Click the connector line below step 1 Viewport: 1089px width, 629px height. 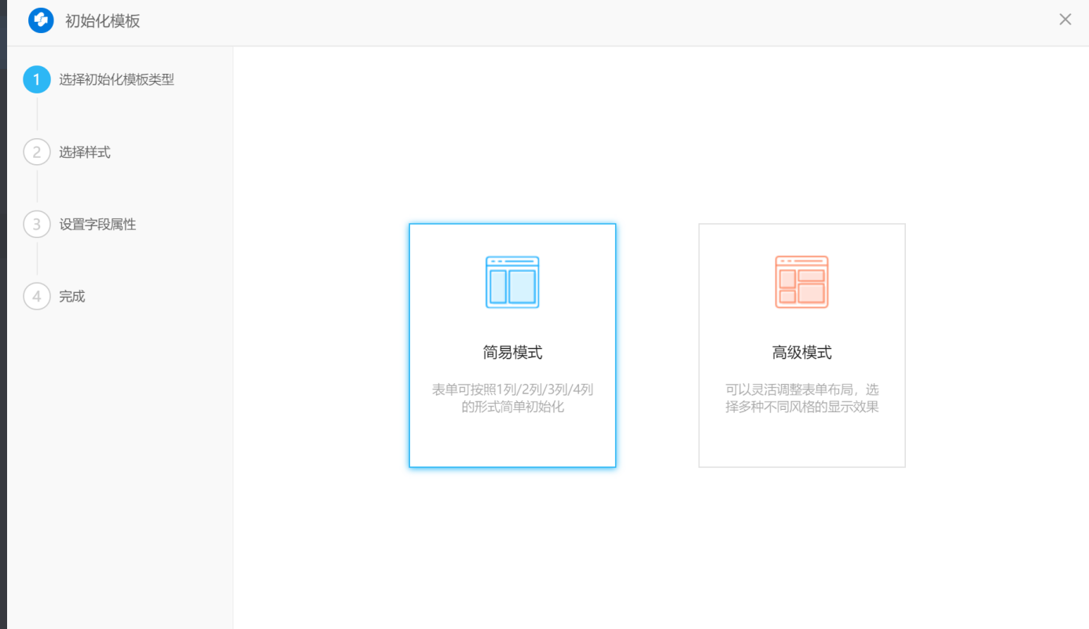coord(37,116)
